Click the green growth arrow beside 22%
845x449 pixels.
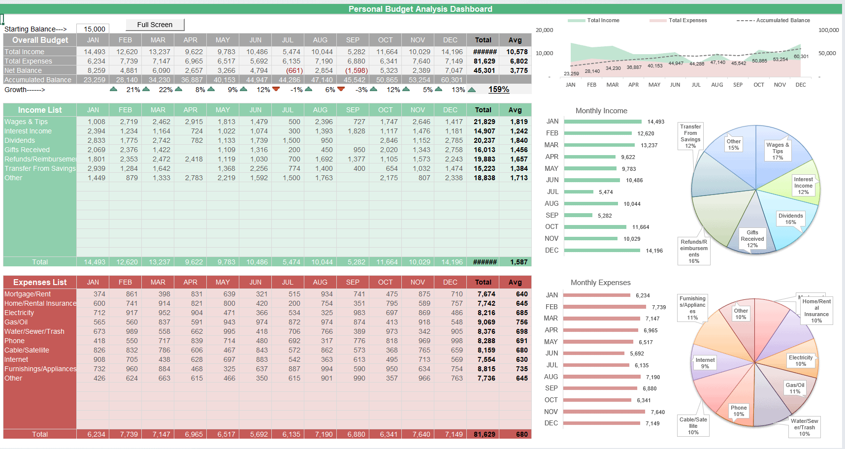[x=146, y=89]
